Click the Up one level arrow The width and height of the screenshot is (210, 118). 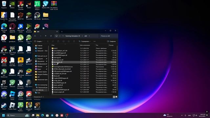[46, 36]
